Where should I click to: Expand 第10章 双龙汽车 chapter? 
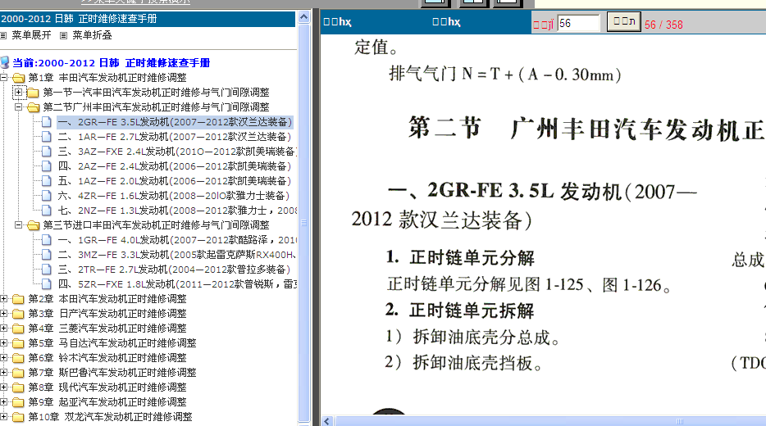coord(4,417)
